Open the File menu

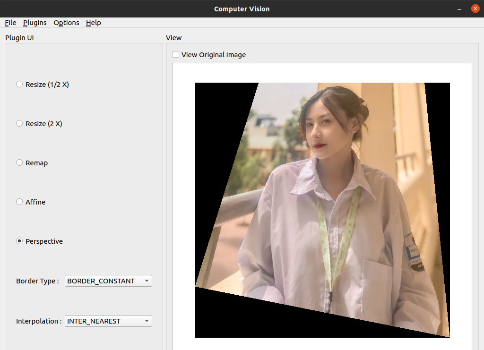click(10, 23)
